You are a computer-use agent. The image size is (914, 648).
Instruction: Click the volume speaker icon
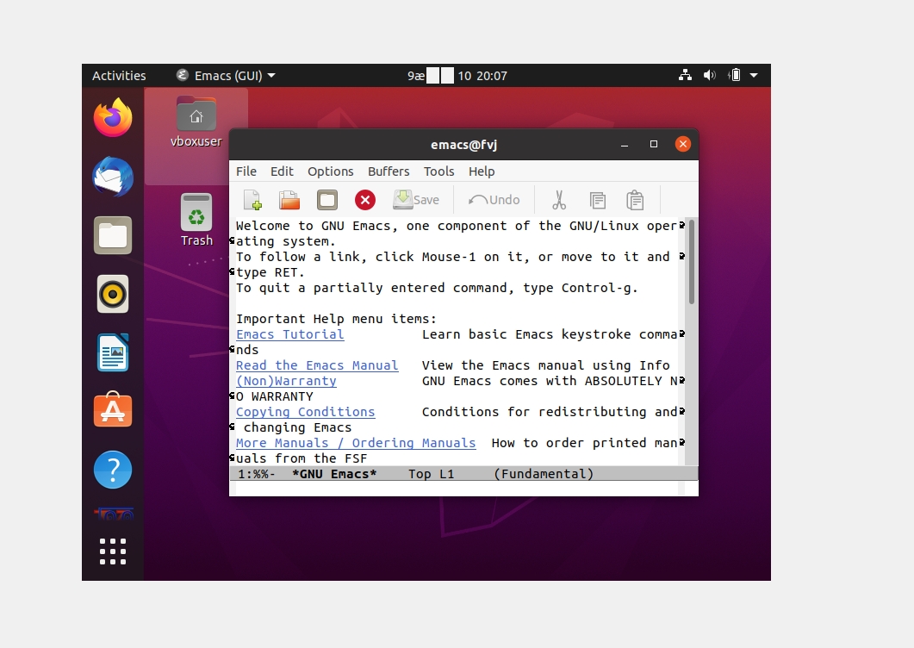[x=709, y=75]
